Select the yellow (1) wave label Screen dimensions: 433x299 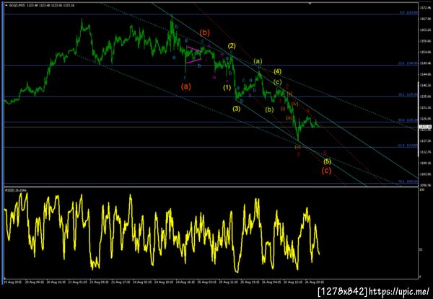pyautogui.click(x=227, y=88)
